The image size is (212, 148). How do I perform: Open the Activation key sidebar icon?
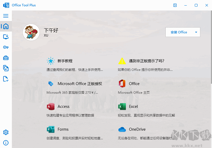tap(6, 47)
